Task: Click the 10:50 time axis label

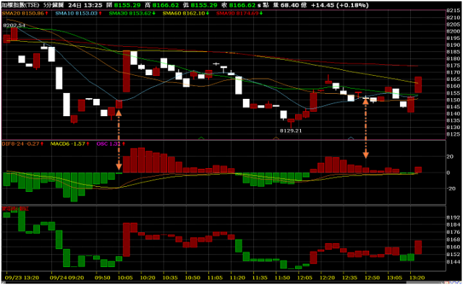Action: pyautogui.click(x=192, y=278)
